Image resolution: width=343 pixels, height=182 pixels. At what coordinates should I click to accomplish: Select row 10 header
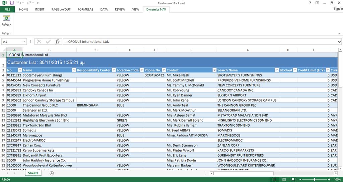[3, 105]
